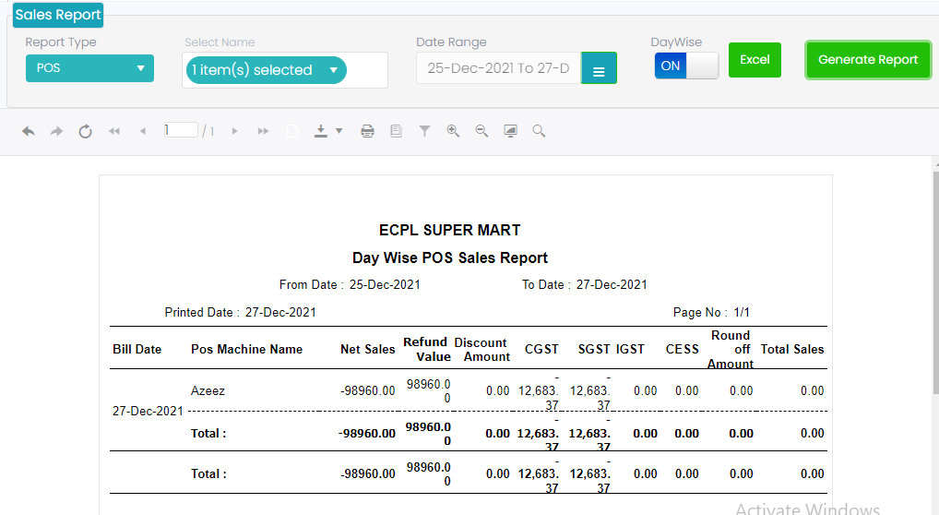Viewport: 939px width, 515px height.
Task: Open the Report Type POS dropdown
Action: pos(89,68)
